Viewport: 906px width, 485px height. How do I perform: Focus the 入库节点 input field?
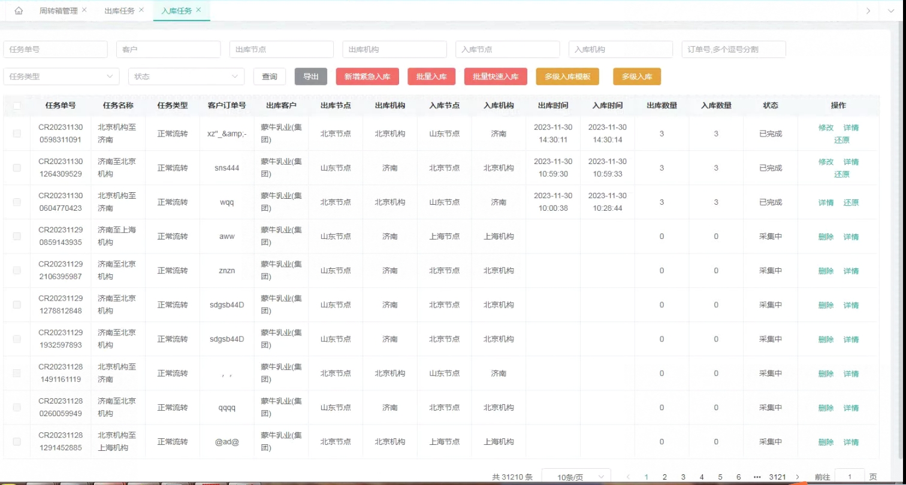click(x=508, y=49)
